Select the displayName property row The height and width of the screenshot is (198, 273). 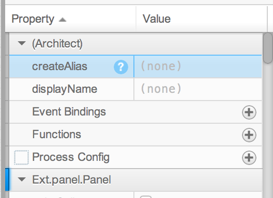135,89
